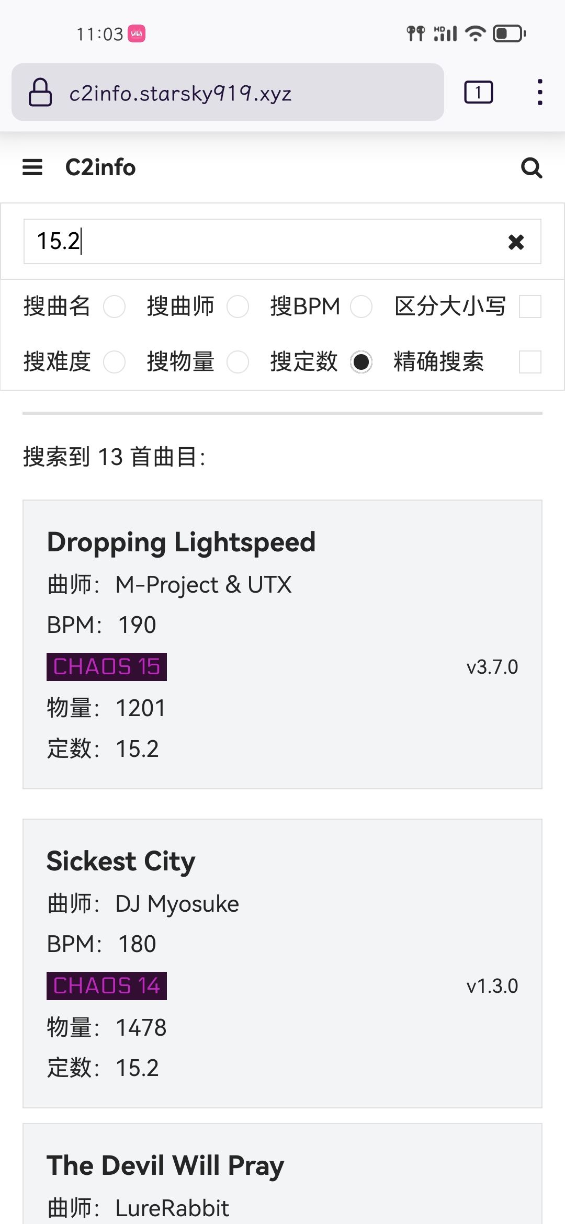The width and height of the screenshot is (565, 1224).
Task: Tap the battery status icon
Action: coord(509,34)
